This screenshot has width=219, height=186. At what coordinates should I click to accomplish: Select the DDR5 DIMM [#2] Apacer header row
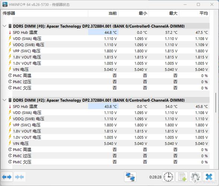pos(111,100)
